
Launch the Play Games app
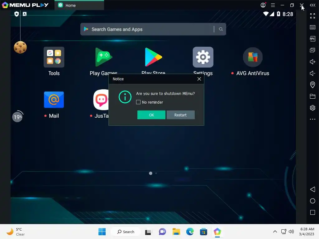click(x=103, y=57)
